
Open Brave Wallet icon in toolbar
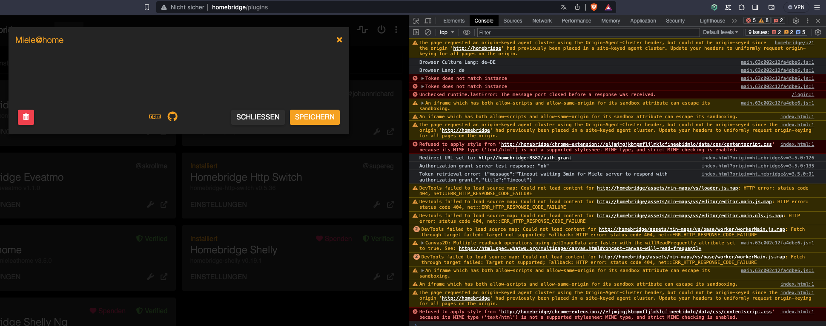771,7
